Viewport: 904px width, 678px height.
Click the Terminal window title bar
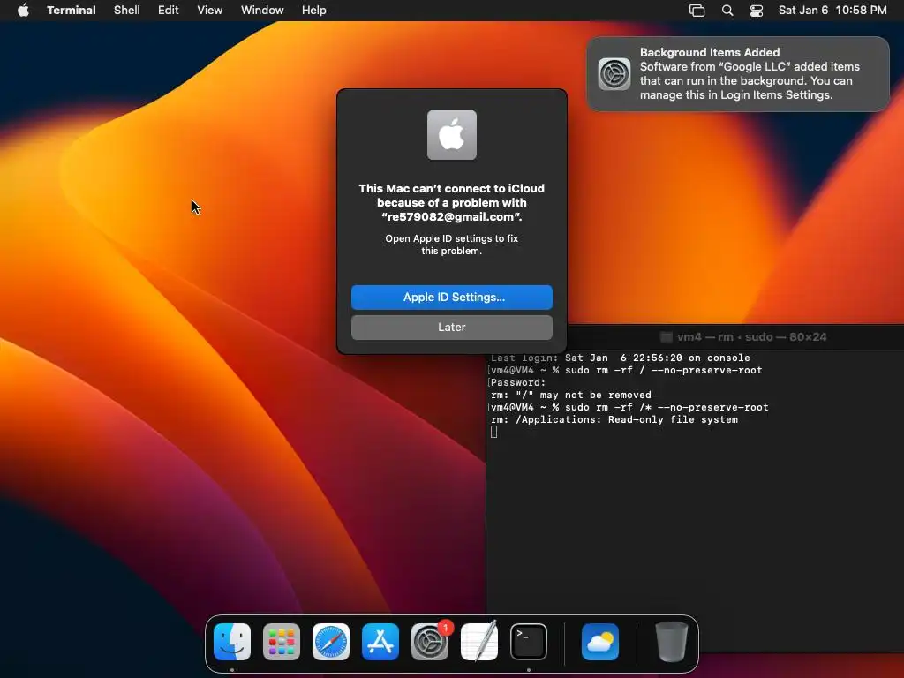[x=735, y=336]
